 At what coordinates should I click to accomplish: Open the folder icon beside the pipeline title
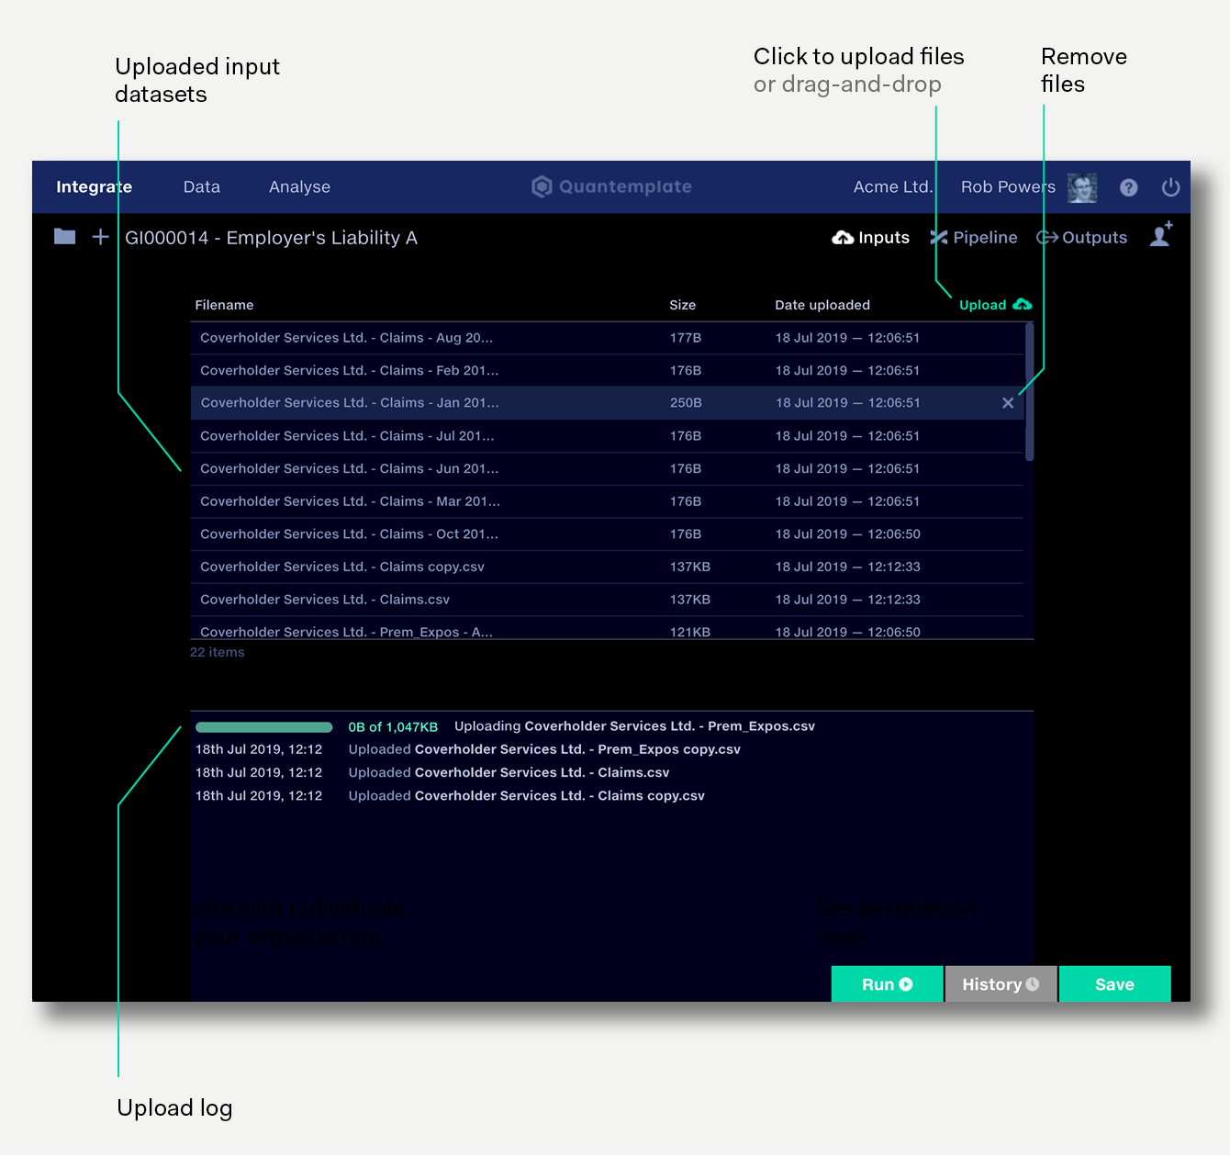coord(64,237)
